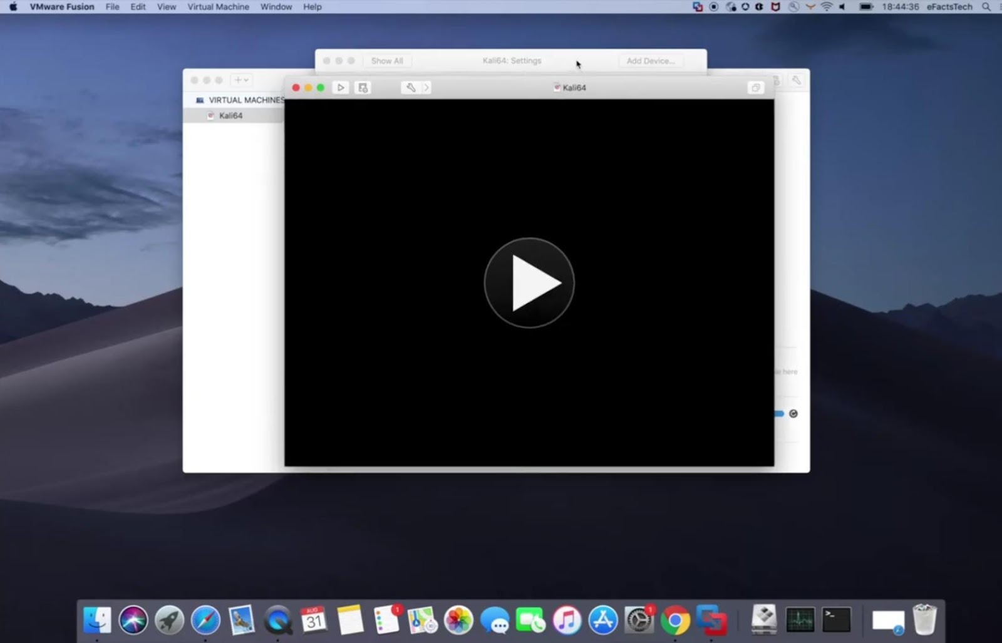Open FaceTime from the Dock
This screenshot has height=643, width=1002.
point(531,620)
